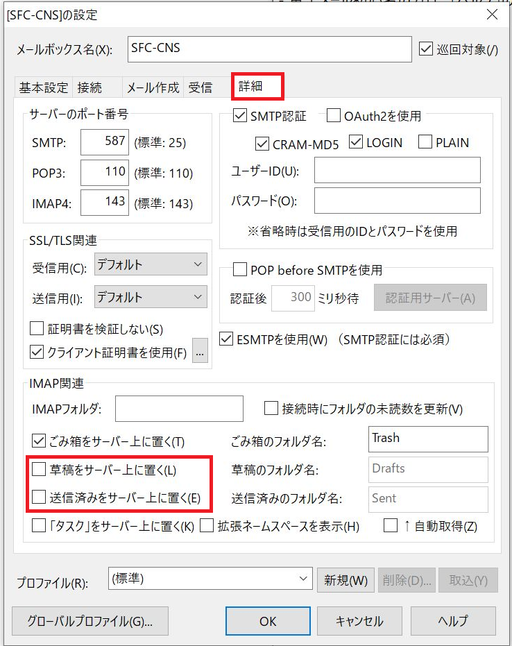Expand the プロファイル dropdown list
The width and height of the screenshot is (512, 646).
pos(210,579)
